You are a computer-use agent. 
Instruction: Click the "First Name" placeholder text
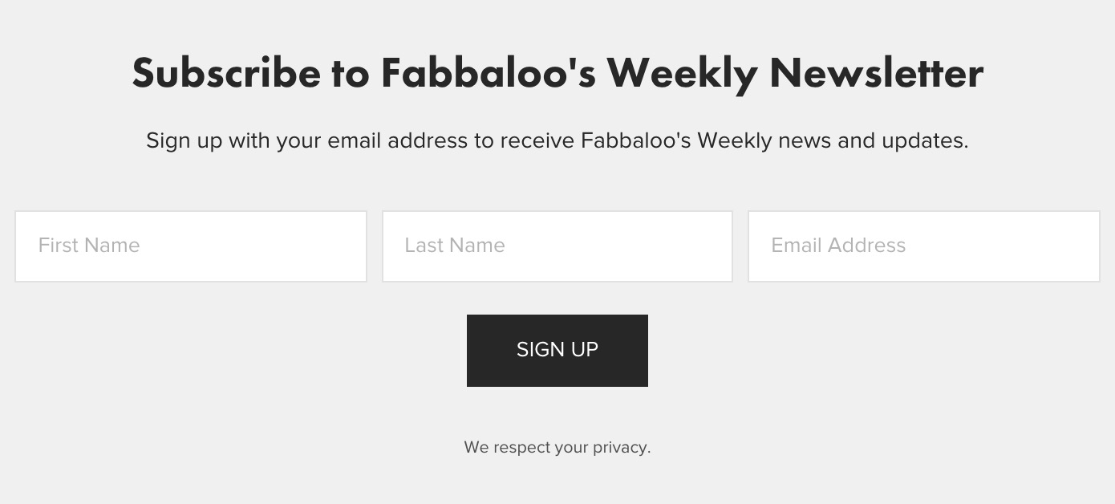89,246
